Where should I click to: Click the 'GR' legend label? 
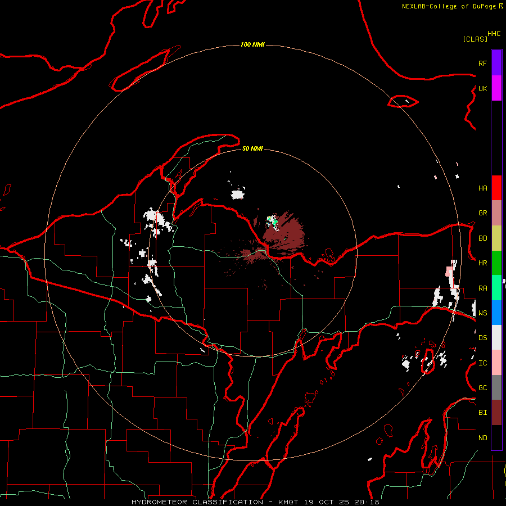point(482,213)
